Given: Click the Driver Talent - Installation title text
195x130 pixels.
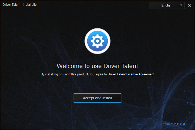Looking at the screenshot, I should coord(21,5).
